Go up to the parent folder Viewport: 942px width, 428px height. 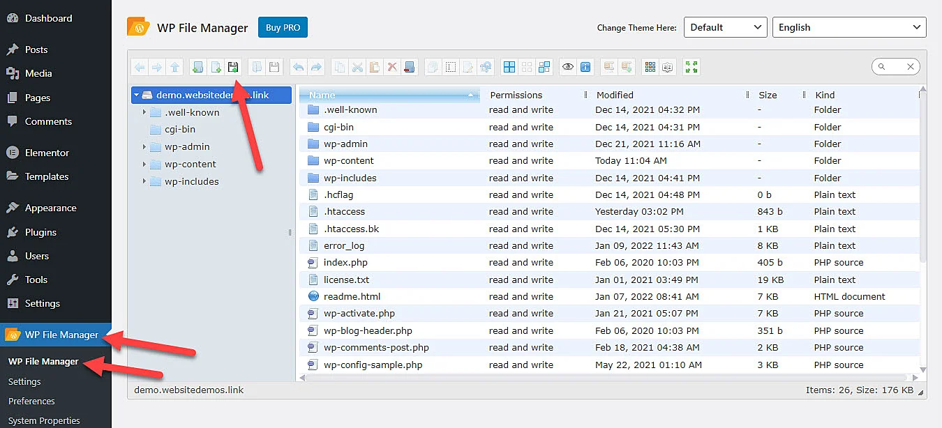tap(175, 67)
